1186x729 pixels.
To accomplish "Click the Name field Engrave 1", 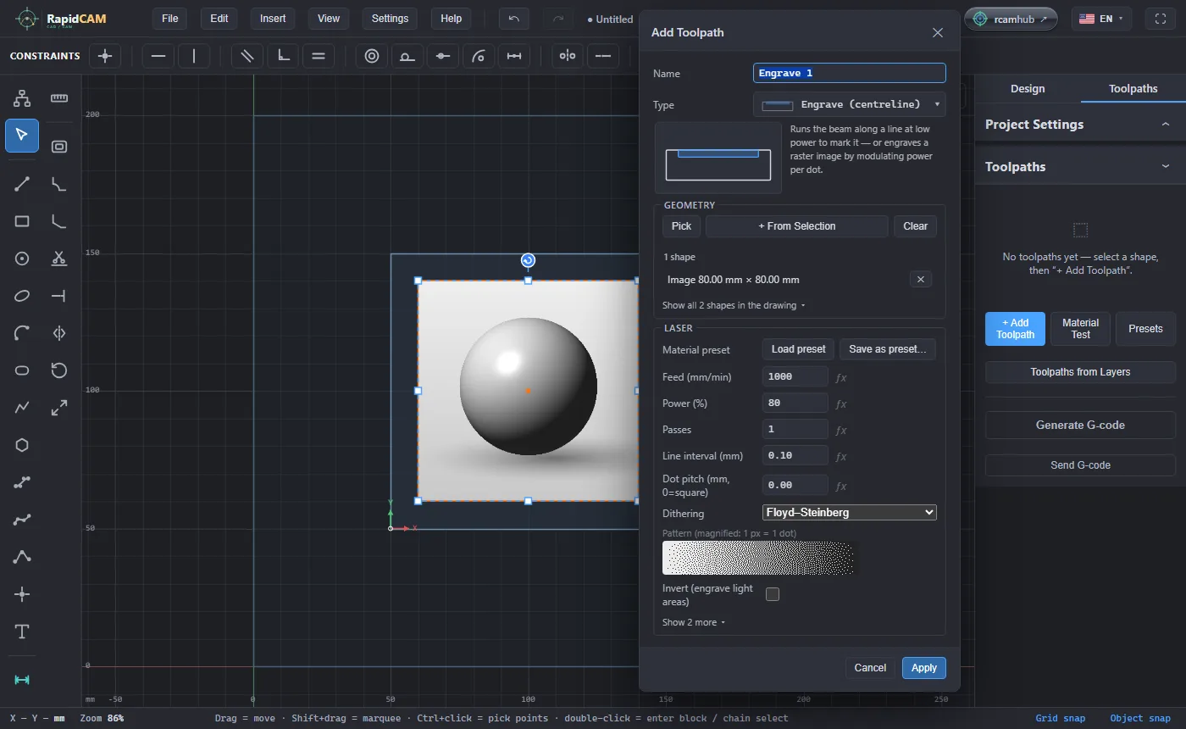I will point(850,73).
